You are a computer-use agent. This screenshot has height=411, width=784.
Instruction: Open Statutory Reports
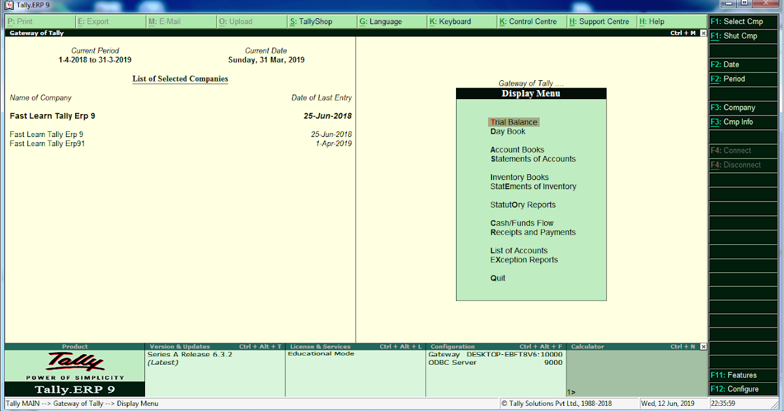523,204
